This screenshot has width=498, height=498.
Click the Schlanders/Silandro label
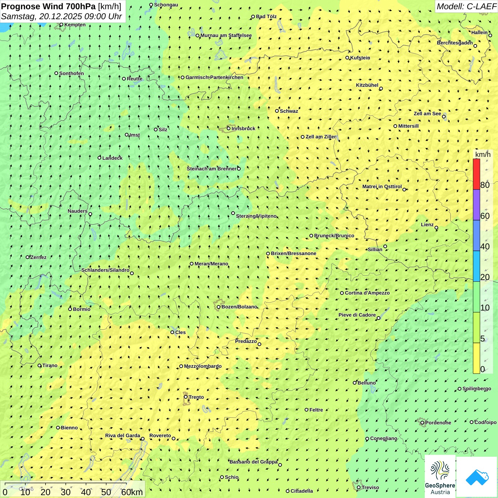click(x=105, y=270)
